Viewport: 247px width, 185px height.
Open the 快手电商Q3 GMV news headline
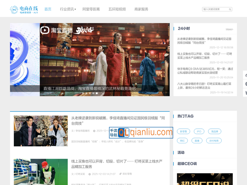(x=205, y=71)
